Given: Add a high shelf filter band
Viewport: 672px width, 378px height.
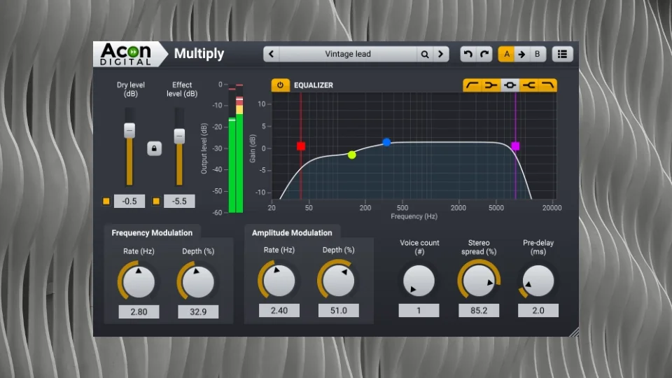Looking at the screenshot, I should 529,85.
